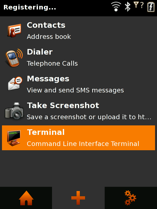Click the Bluetooth status icon
The height and width of the screenshot is (209, 157).
pos(127,7)
